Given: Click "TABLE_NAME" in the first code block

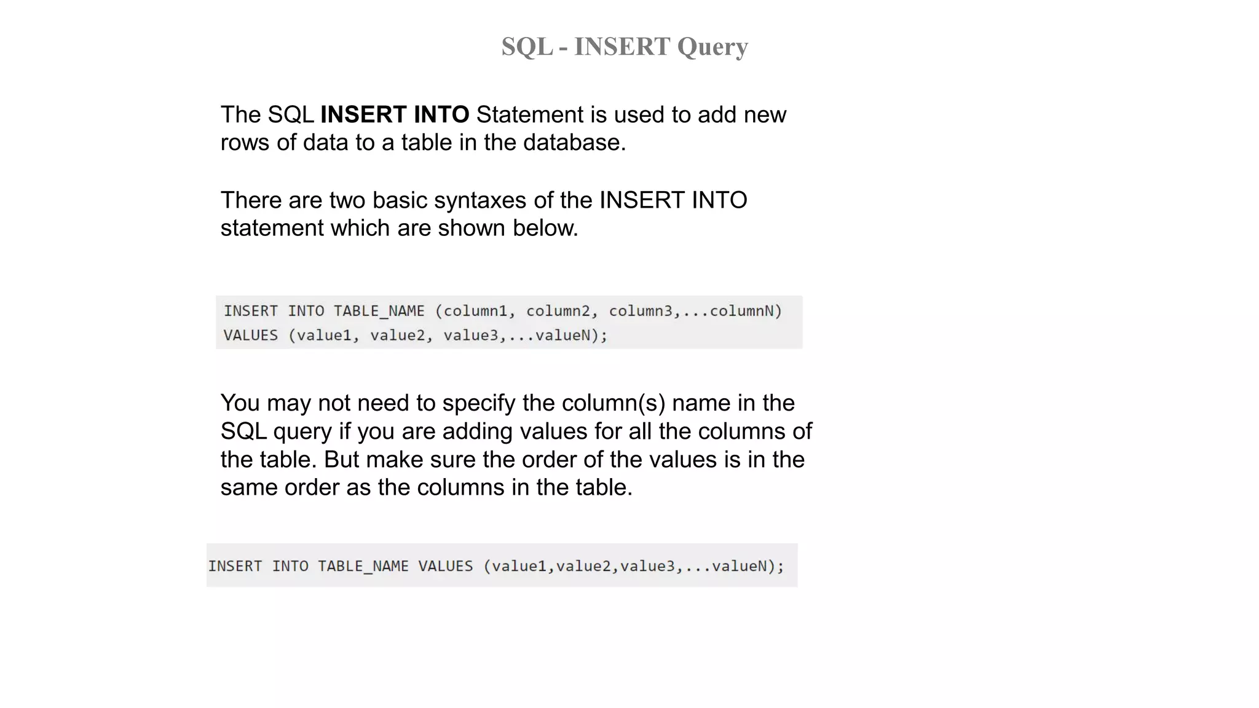Looking at the screenshot, I should coord(379,311).
